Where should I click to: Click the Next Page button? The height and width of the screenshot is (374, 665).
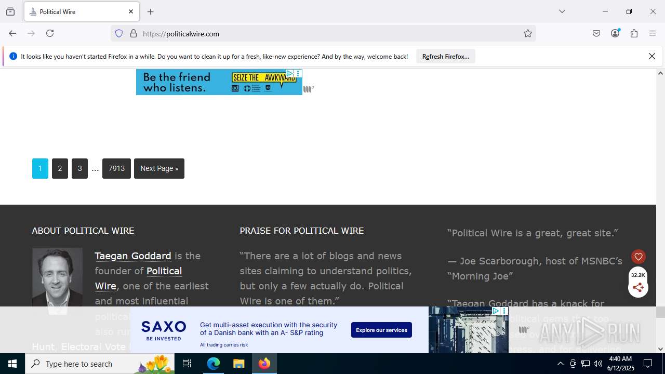159,168
